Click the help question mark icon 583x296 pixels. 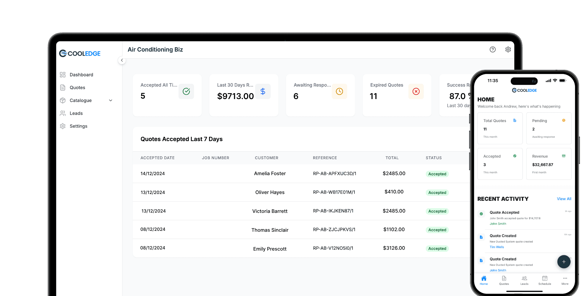coord(492,49)
